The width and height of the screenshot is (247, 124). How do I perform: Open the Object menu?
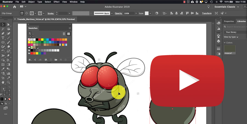[x=31, y=2]
